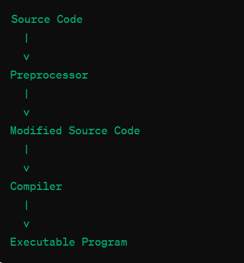Click the word "Executable"
Image resolution: width=244 pixels, height=263 pixels.
[43, 242]
